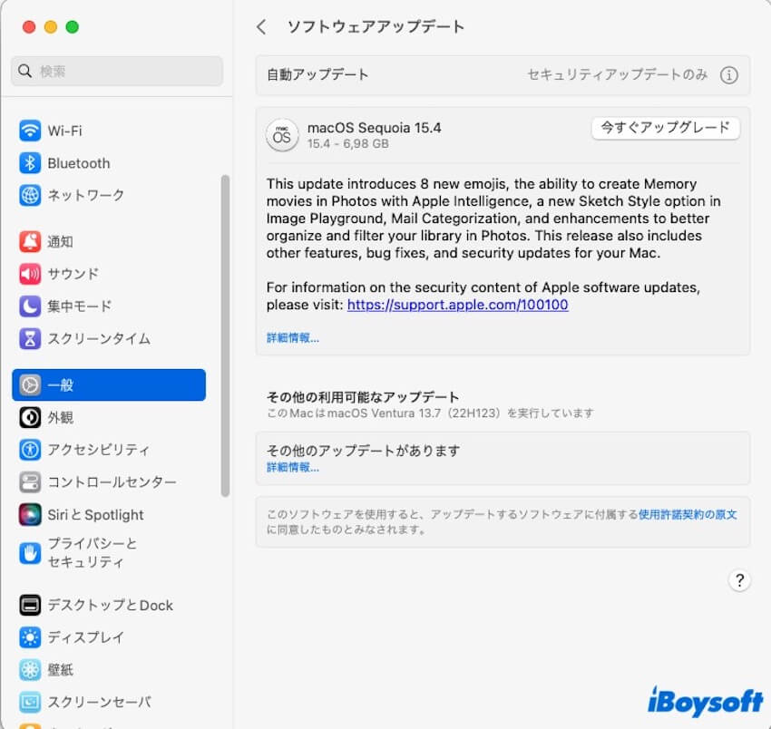Image resolution: width=771 pixels, height=729 pixels.
Task: Open the ネットワーク globe icon
Action: click(x=30, y=195)
